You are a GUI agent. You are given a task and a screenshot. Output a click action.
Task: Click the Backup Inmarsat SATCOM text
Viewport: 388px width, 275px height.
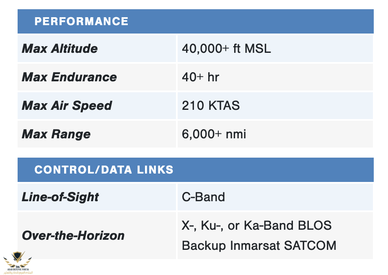click(x=259, y=246)
